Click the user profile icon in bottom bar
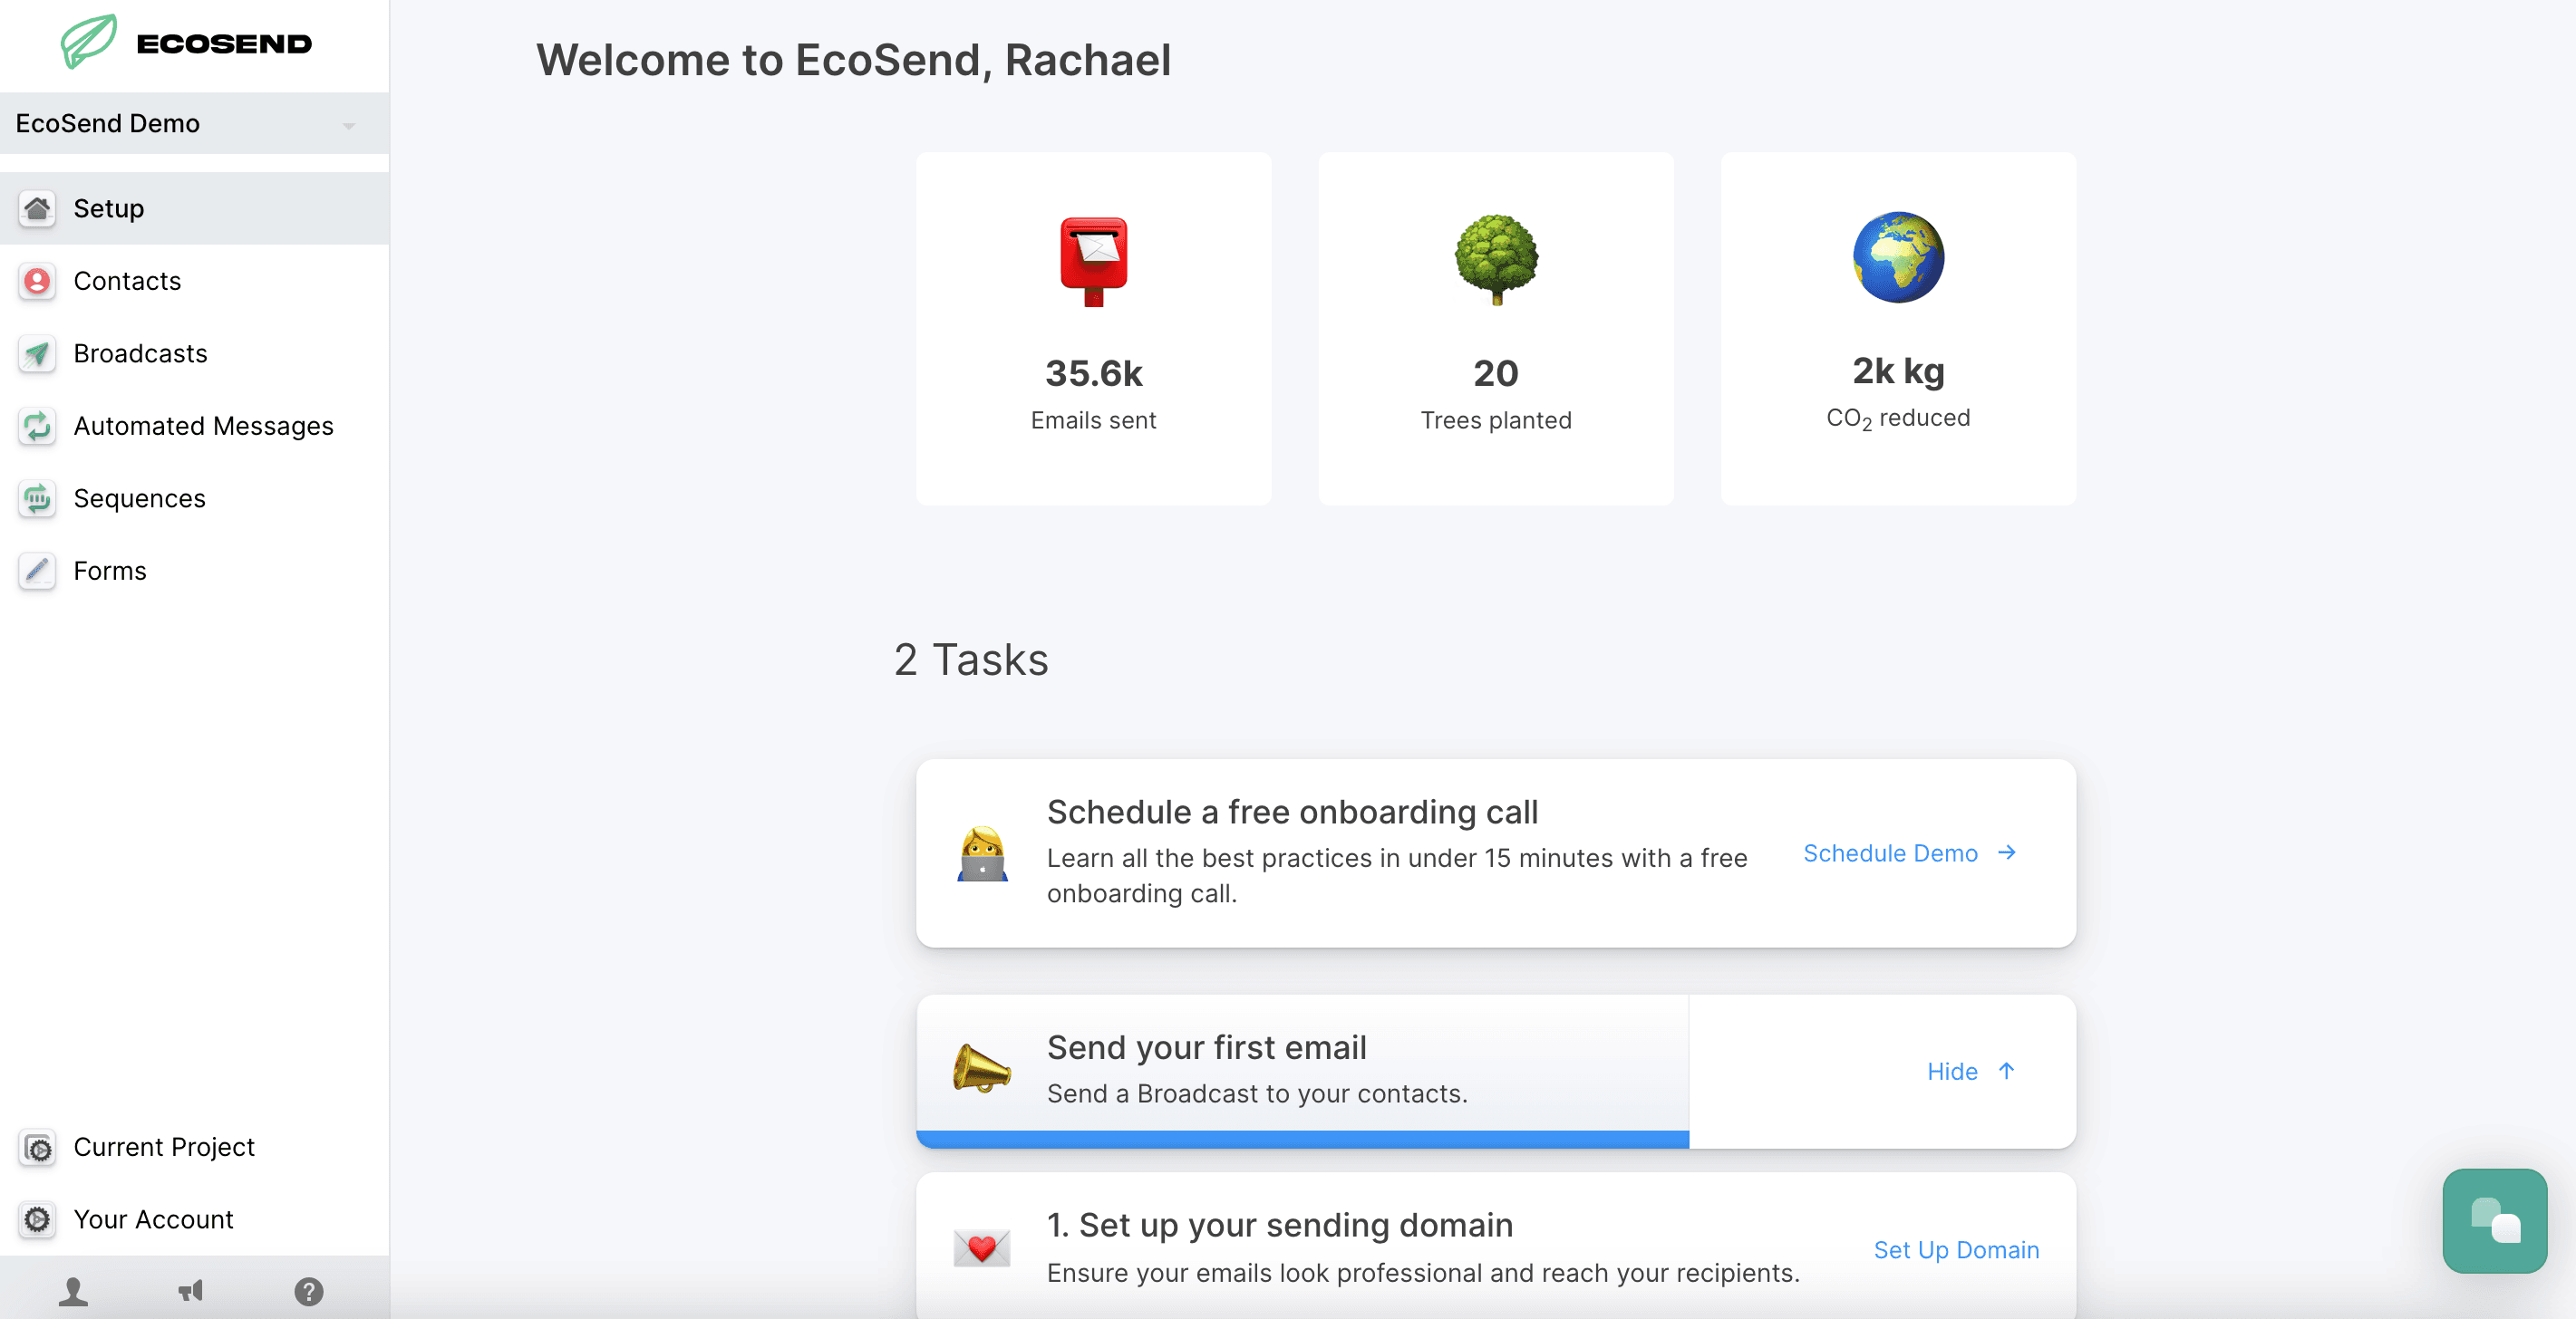This screenshot has height=1319, width=2576. [x=73, y=1291]
